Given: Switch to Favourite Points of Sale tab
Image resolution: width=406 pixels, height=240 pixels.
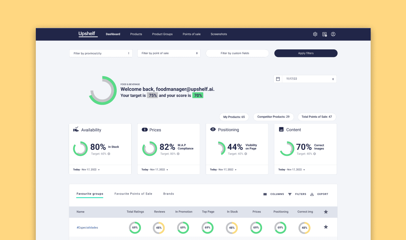Looking at the screenshot, I should tap(133, 194).
